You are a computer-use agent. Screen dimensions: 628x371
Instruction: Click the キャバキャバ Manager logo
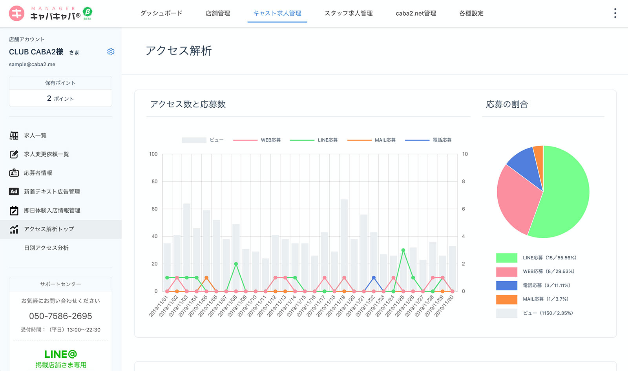click(50, 14)
